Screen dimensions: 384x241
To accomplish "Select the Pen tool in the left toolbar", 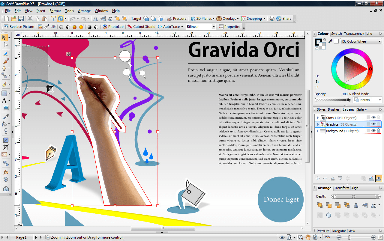I will point(4,68).
